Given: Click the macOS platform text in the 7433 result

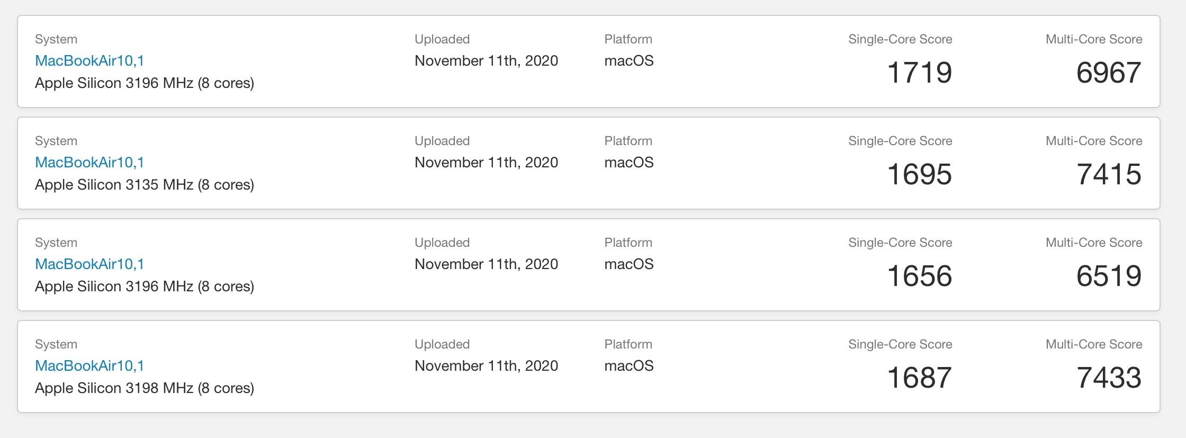Looking at the screenshot, I should pyautogui.click(x=628, y=366).
